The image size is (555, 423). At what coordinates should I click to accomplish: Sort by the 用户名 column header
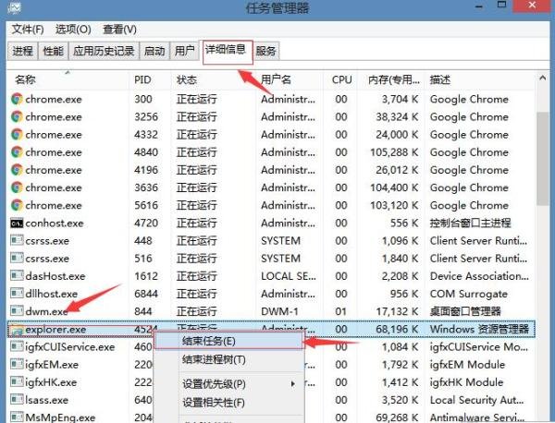pyautogui.click(x=290, y=79)
